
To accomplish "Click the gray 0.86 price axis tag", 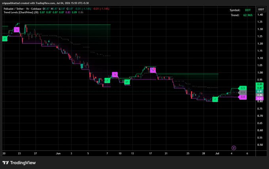I will [x=260, y=95].
